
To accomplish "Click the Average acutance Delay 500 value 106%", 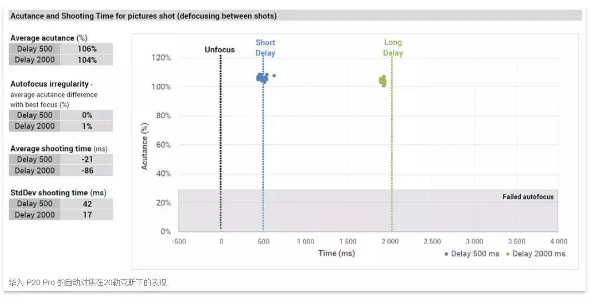I will [87, 49].
